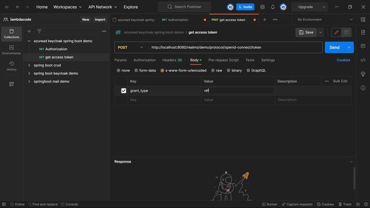This screenshot has width=370, height=208.
Task: Collapse the Response panel chevron
Action: [351, 162]
